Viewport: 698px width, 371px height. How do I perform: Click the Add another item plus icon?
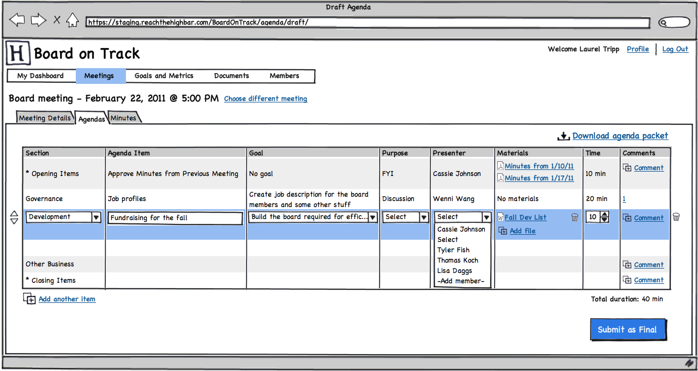tap(29, 299)
